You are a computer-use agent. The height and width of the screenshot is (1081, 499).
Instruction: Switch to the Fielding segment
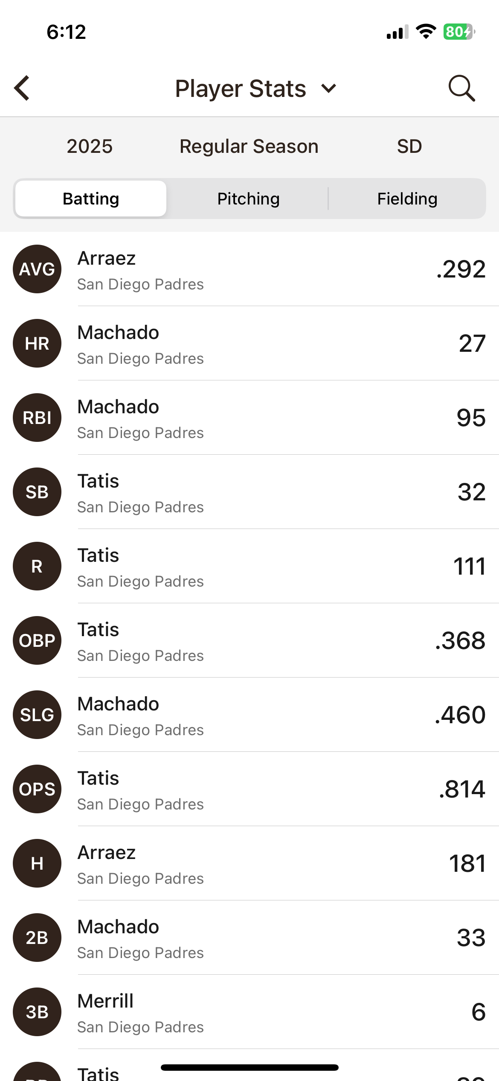(407, 199)
